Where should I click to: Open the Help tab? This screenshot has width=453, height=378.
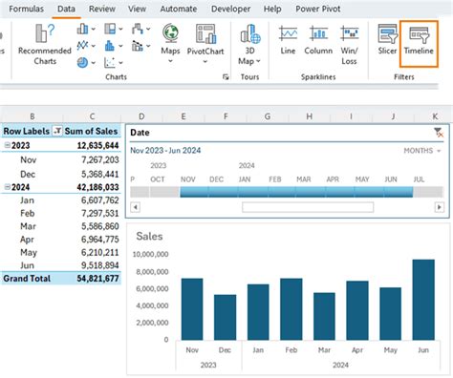[272, 9]
